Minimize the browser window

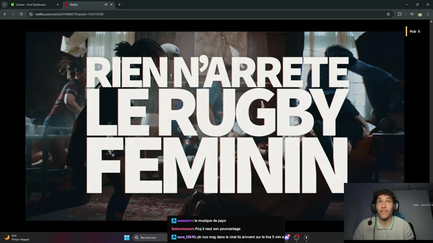click(407, 4)
